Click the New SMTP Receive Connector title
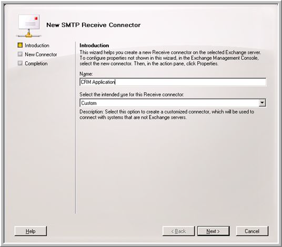Image resolution: width=282 pixels, height=247 pixels. 94,25
